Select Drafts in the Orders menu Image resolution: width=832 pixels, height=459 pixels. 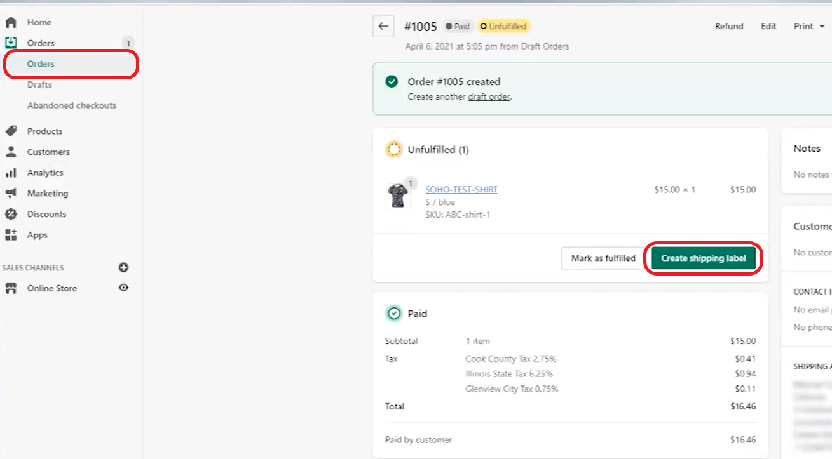point(39,84)
